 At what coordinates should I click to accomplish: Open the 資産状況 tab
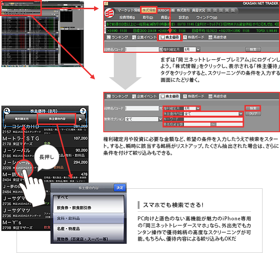pyautogui.click(x=199, y=10)
